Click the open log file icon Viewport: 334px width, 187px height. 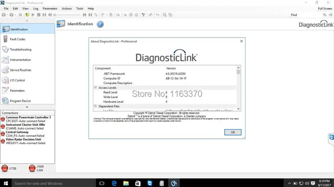click(27, 15)
